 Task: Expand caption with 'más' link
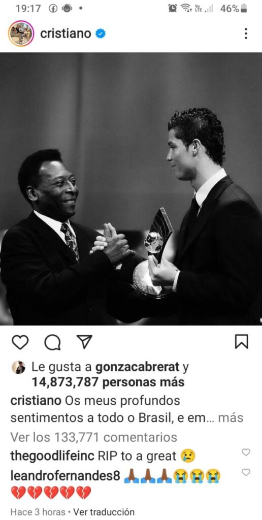click(x=231, y=417)
